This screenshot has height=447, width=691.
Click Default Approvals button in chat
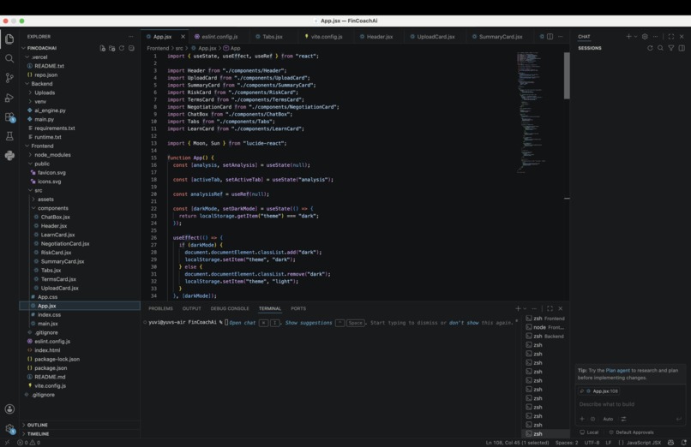point(631,432)
